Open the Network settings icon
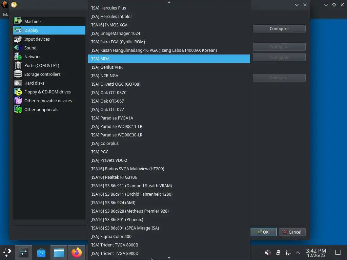 (x=18, y=57)
